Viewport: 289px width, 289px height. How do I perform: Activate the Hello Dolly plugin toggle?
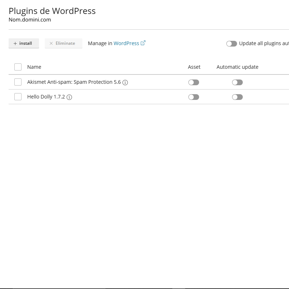[193, 97]
